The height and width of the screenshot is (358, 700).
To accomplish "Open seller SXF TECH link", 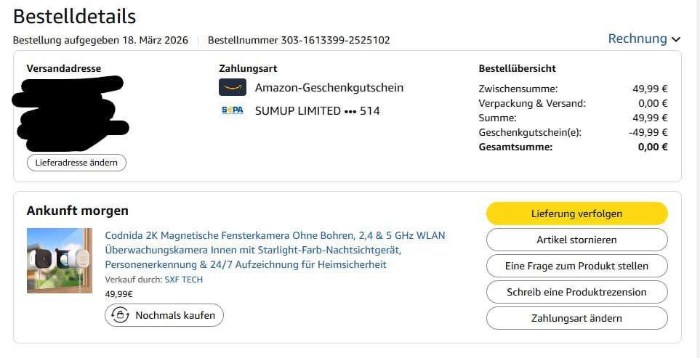I will 183,280.
